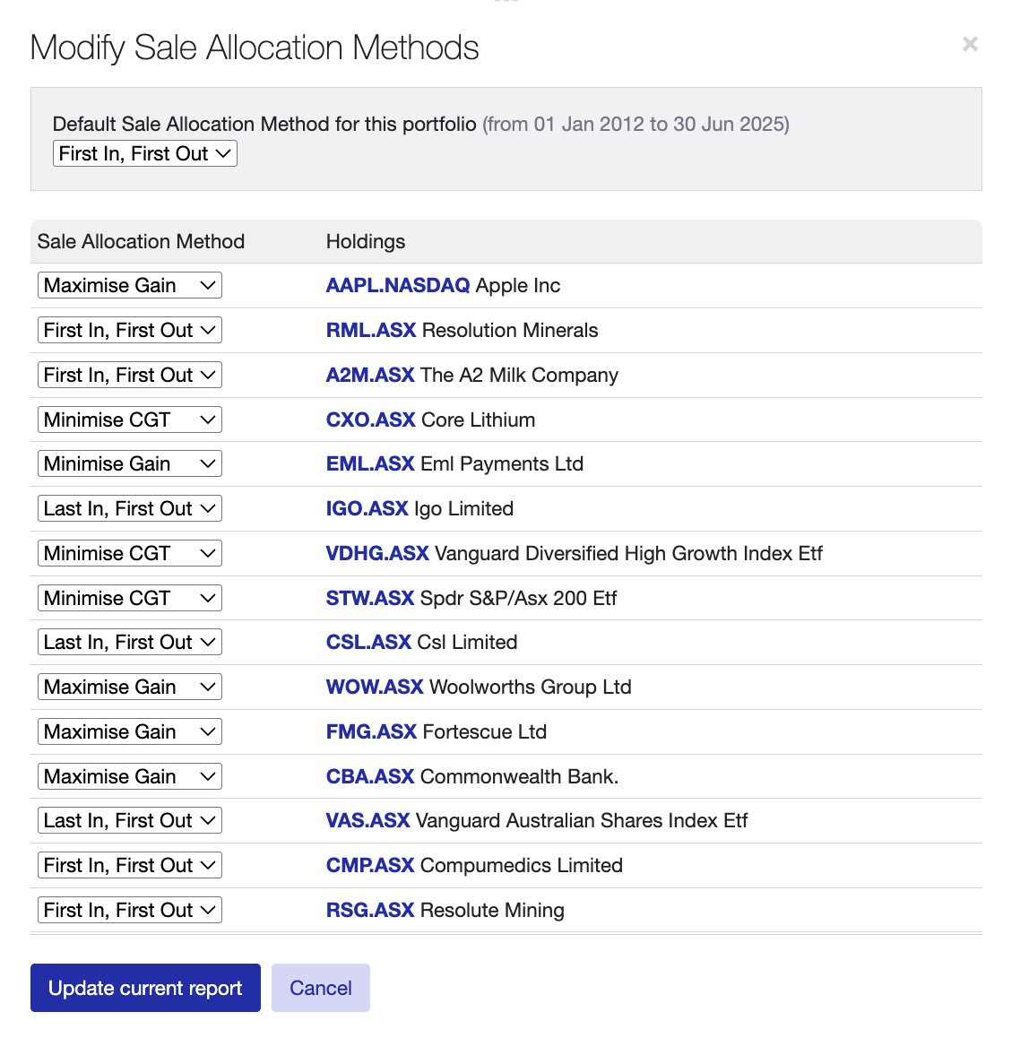Open the RSG.ASX holding link

click(x=370, y=910)
